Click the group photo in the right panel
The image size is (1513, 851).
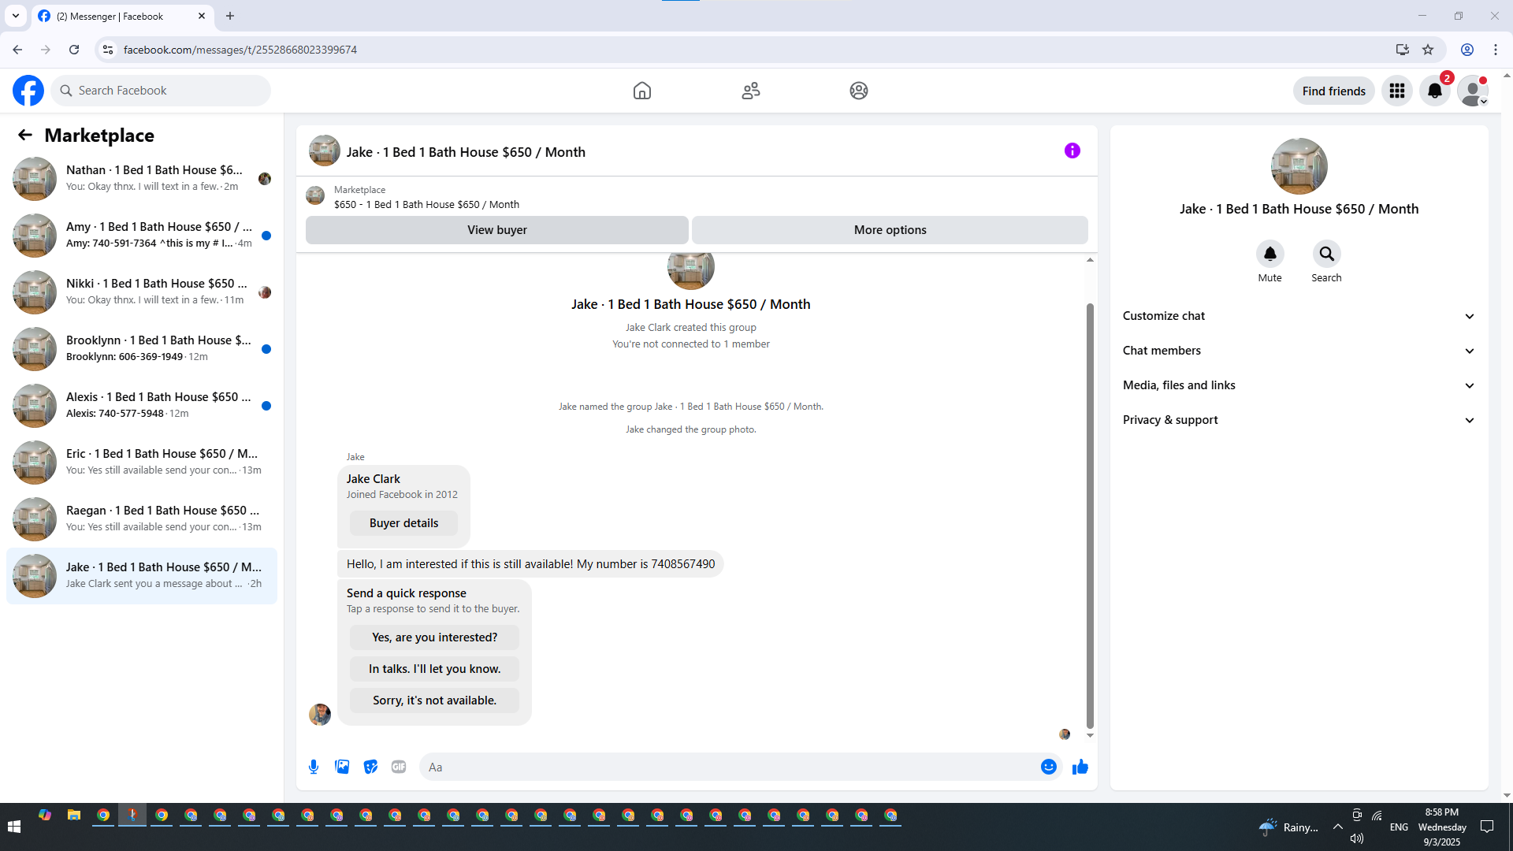1299,166
